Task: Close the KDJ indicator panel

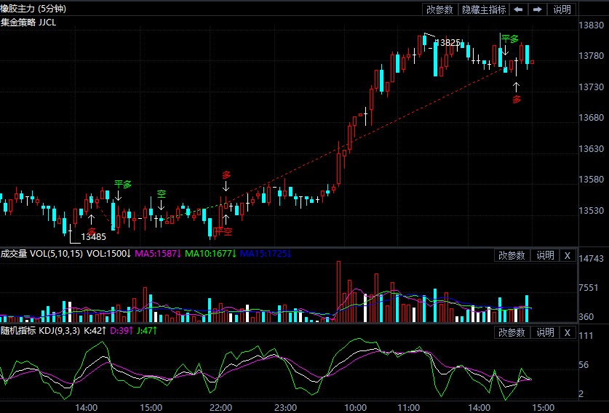Action: click(x=568, y=332)
